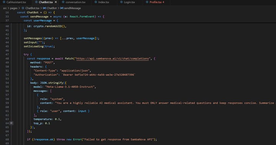Switch to the Index.tsx tab

[103, 2]
